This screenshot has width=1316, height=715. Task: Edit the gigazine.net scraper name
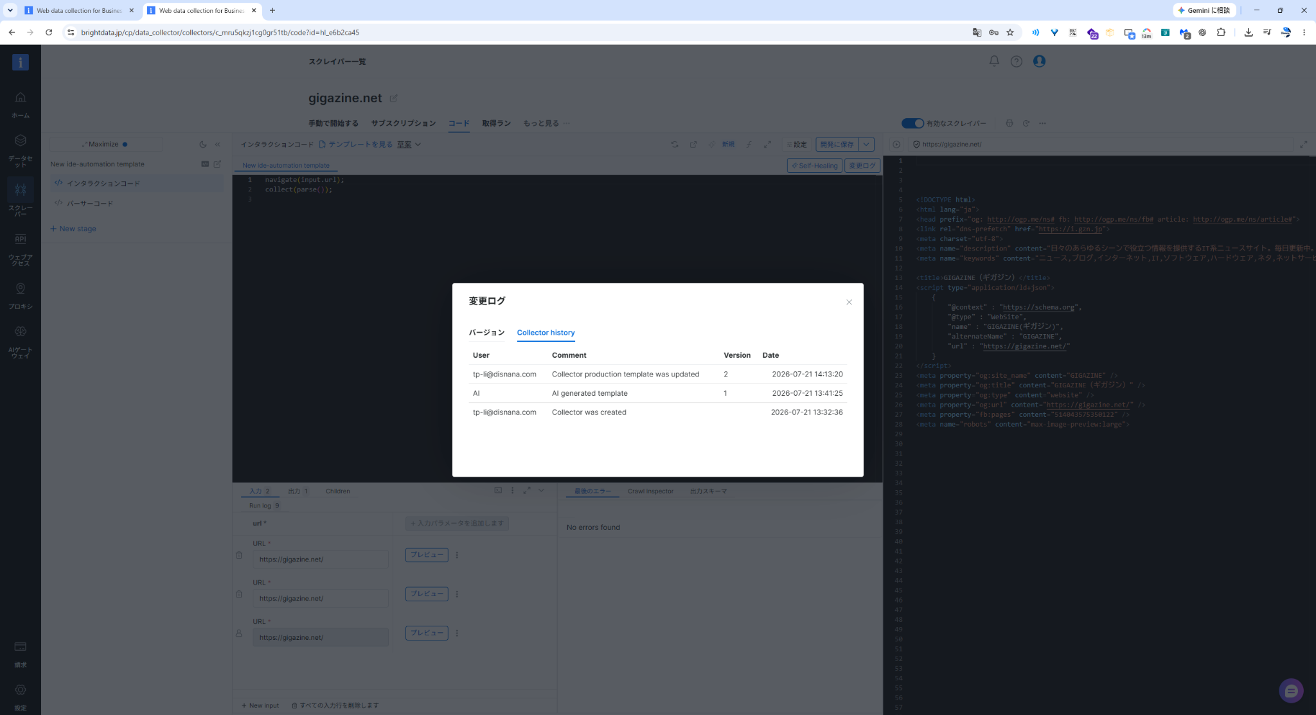393,98
